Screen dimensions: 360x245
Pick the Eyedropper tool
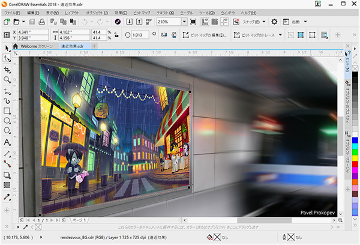[x=7, y=196]
